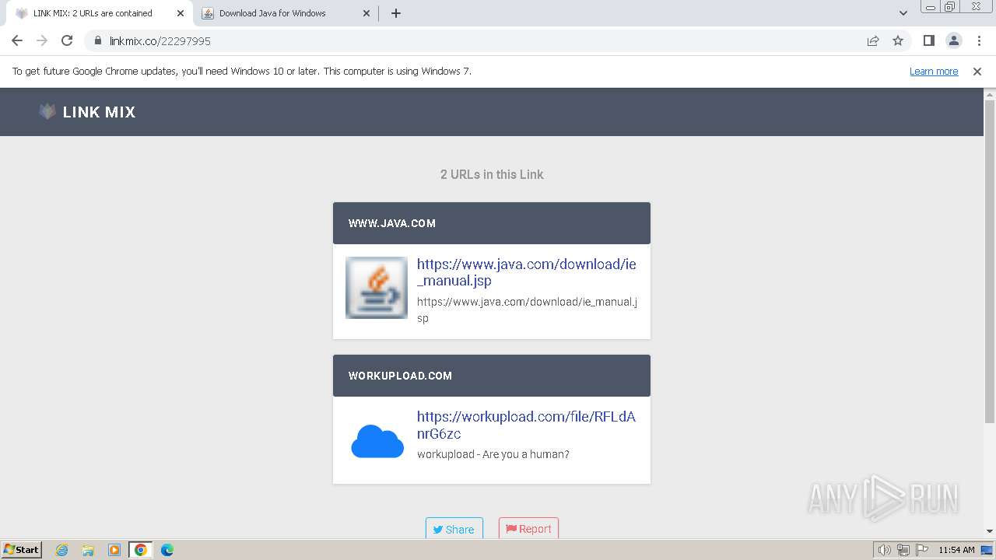This screenshot has width=996, height=560.
Task: Share this page using the share icon
Action: click(873, 40)
